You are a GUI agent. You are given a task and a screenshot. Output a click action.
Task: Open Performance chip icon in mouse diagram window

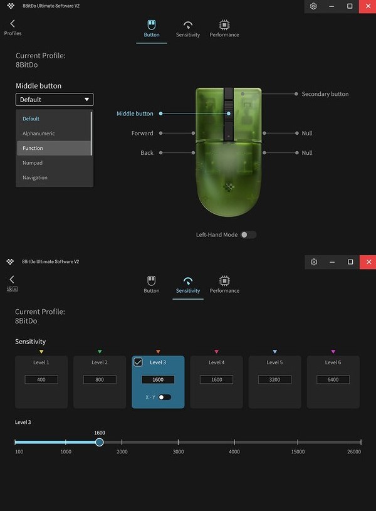pos(224,25)
